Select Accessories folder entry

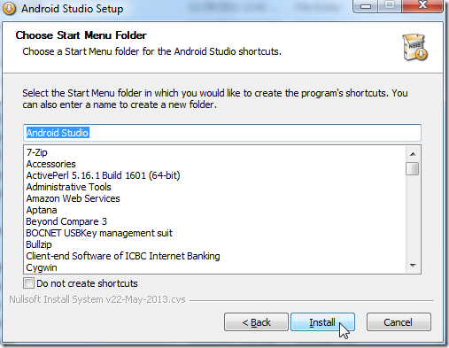click(51, 164)
